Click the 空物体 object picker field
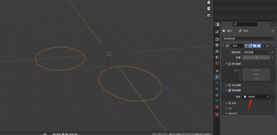This screenshot has width=277, height=135. 256,97
